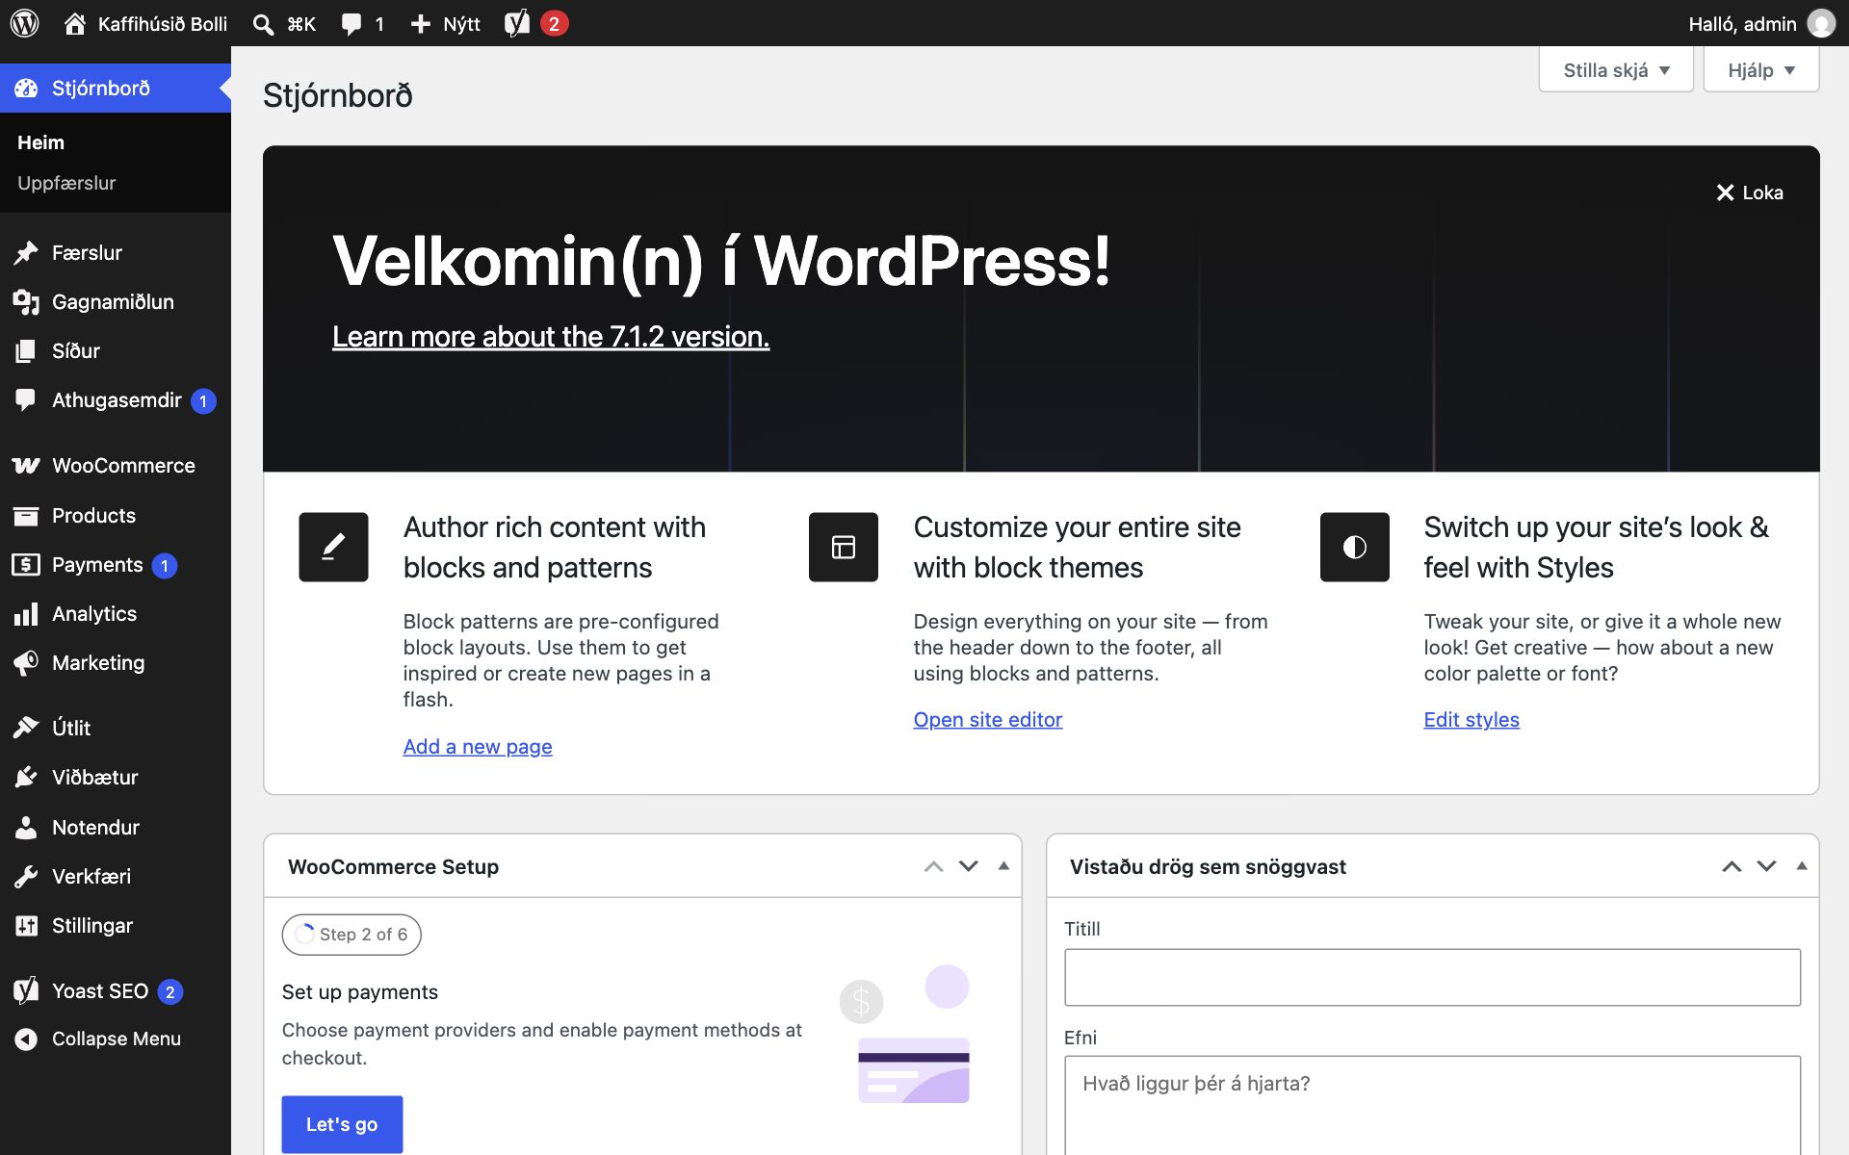Close the welcome panel with Loka
The width and height of the screenshot is (1849, 1155).
pos(1749,192)
